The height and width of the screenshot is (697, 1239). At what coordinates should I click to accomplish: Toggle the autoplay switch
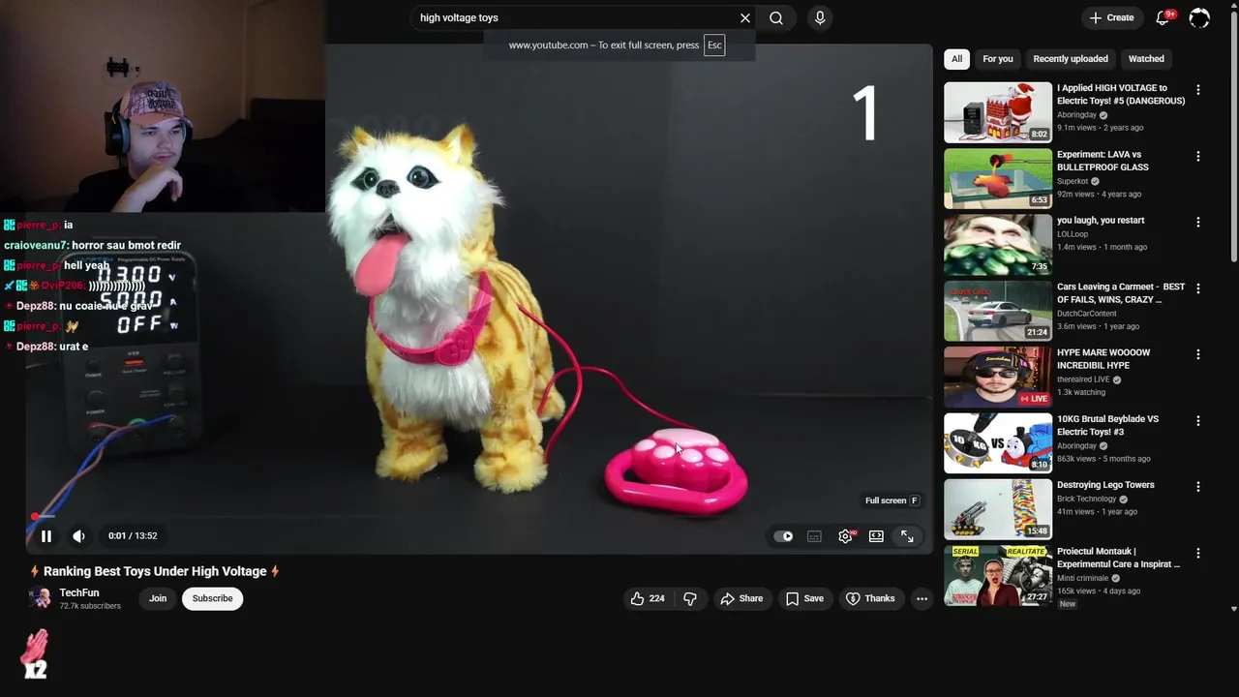coord(784,536)
